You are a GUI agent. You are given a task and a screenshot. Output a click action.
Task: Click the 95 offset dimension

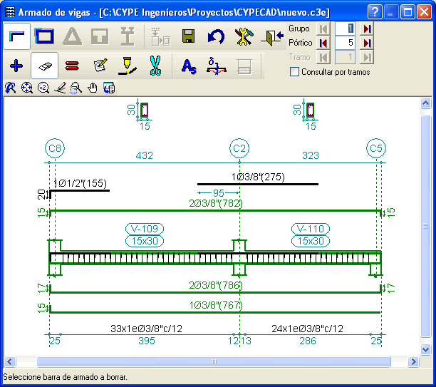pos(219,193)
